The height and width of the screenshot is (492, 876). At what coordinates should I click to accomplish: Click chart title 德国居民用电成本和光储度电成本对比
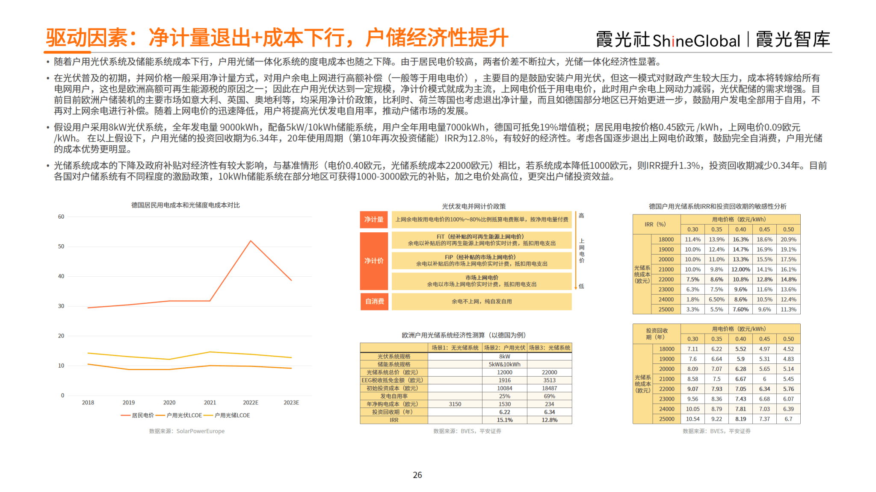coord(186,205)
